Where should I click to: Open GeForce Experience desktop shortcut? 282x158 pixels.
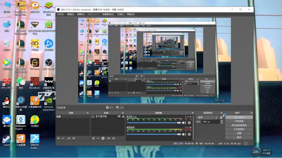[x=49, y=104]
